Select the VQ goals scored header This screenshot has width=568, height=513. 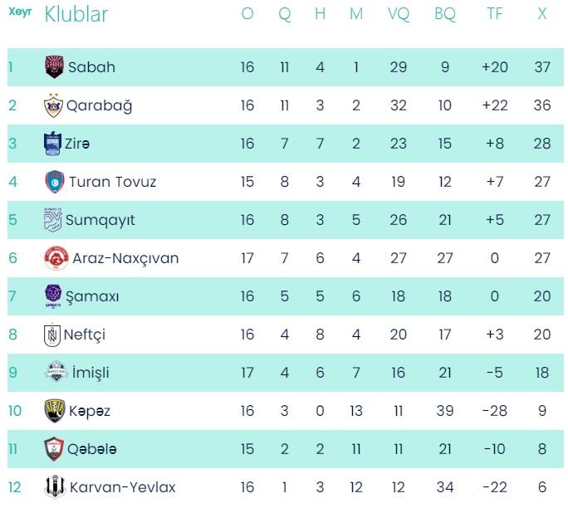tap(399, 14)
